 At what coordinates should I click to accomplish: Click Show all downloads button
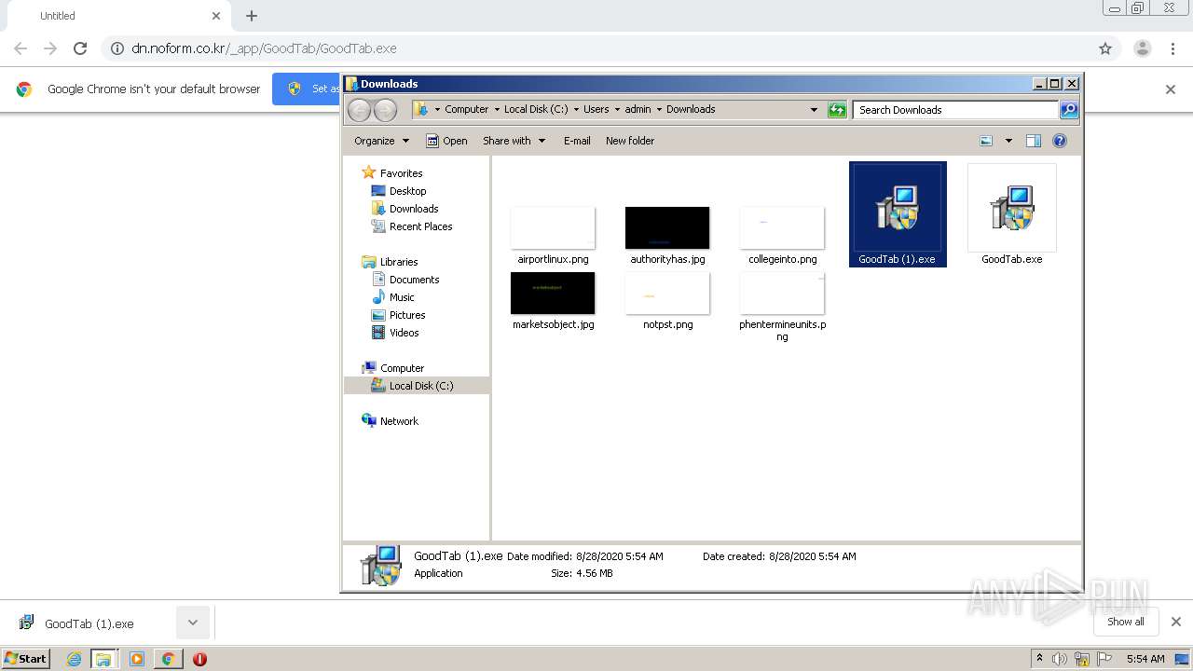click(x=1126, y=622)
